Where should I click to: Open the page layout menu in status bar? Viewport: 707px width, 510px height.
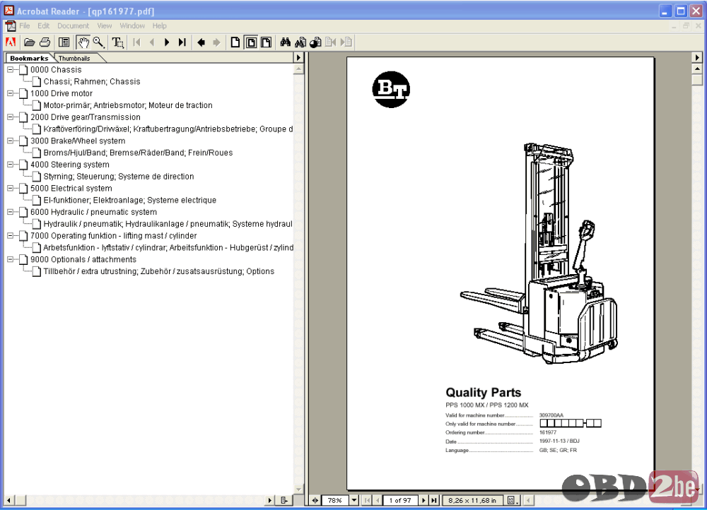tap(512, 500)
